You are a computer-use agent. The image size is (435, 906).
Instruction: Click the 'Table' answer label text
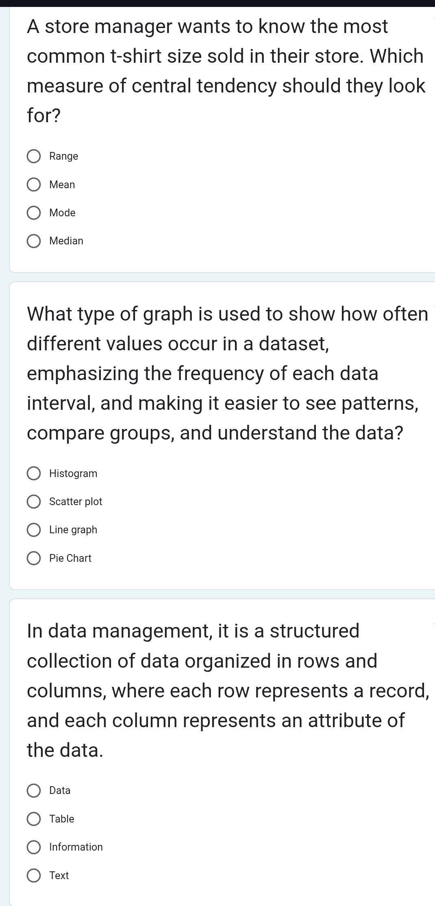click(62, 819)
